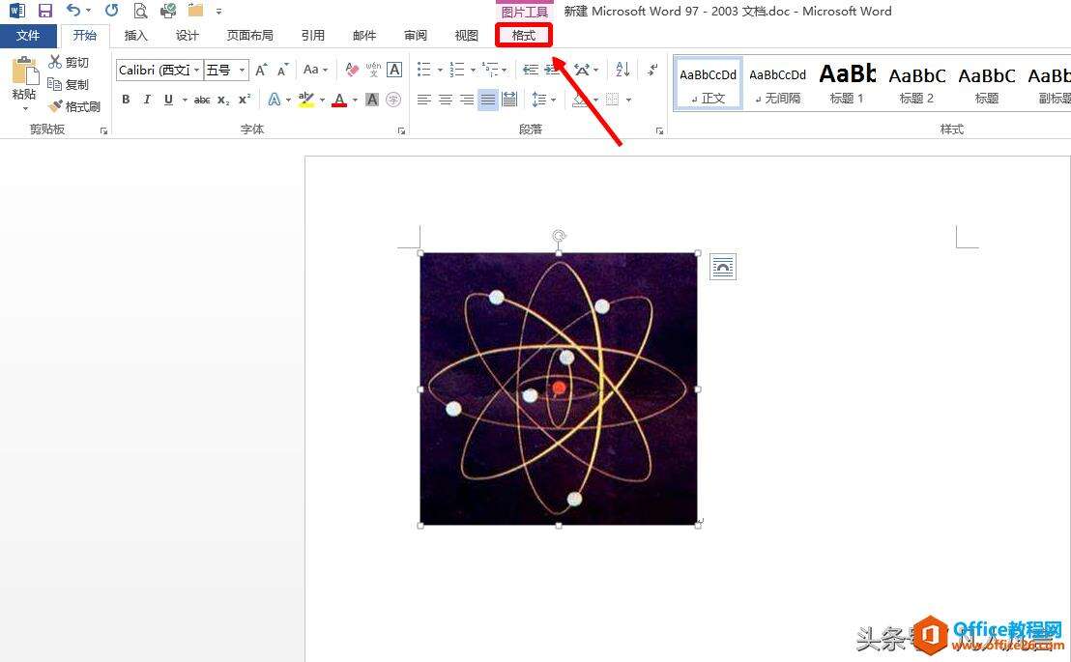Click the Word application icon in title bar
The height and width of the screenshot is (662, 1071).
tap(17, 11)
